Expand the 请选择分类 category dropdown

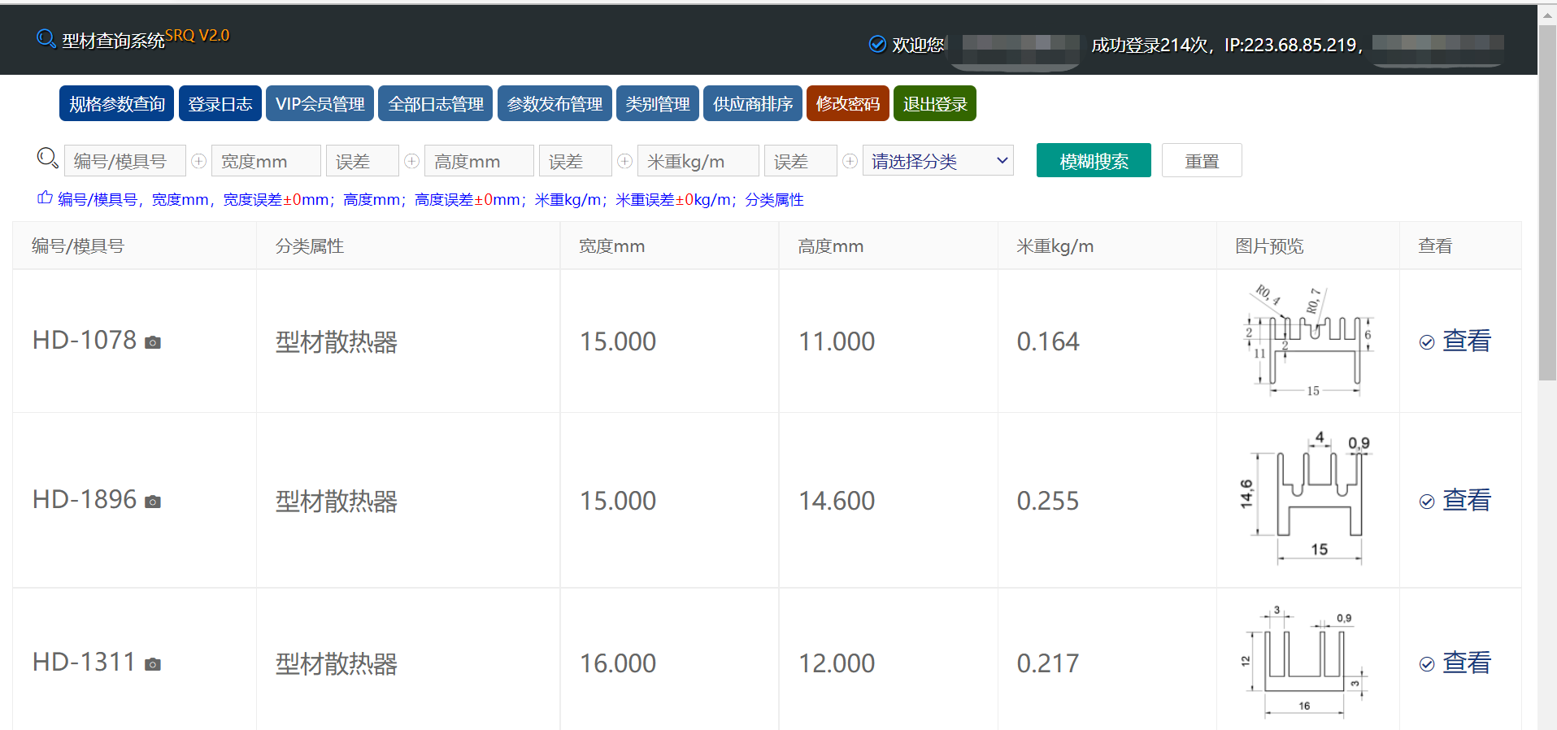(x=938, y=161)
